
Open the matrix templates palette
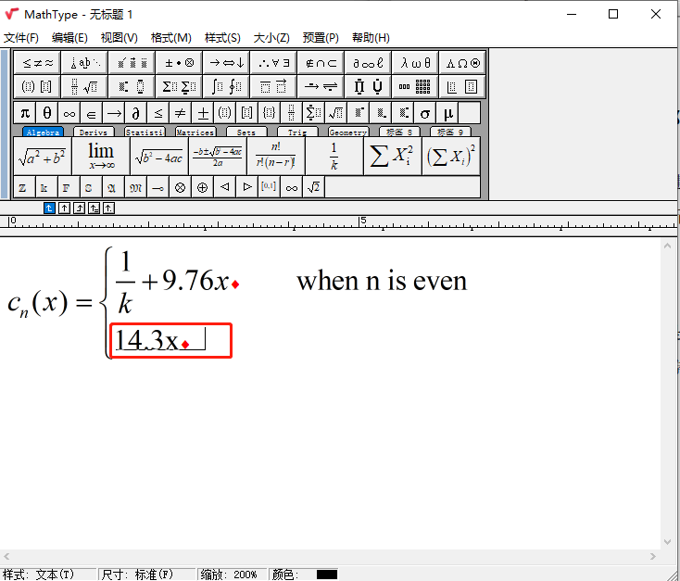415,86
